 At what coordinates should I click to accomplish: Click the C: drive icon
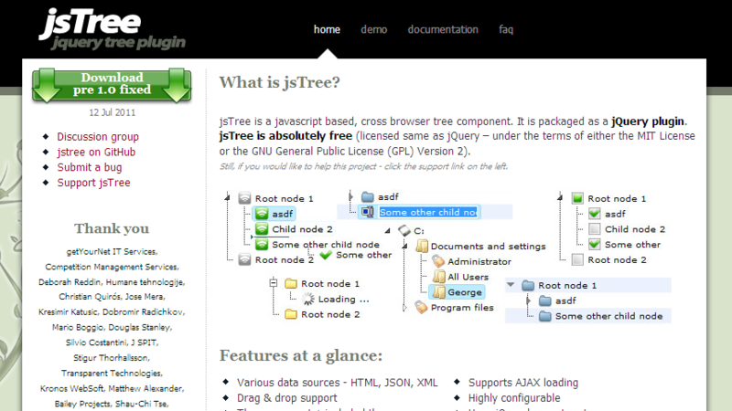pyautogui.click(x=404, y=230)
